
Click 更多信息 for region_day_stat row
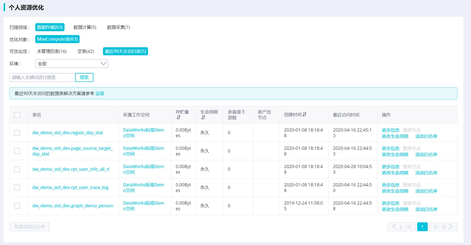[x=391, y=130]
